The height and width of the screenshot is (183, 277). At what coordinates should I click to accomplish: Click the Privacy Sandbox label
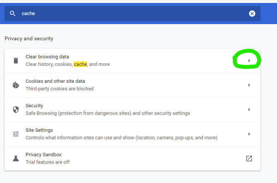coord(44,154)
